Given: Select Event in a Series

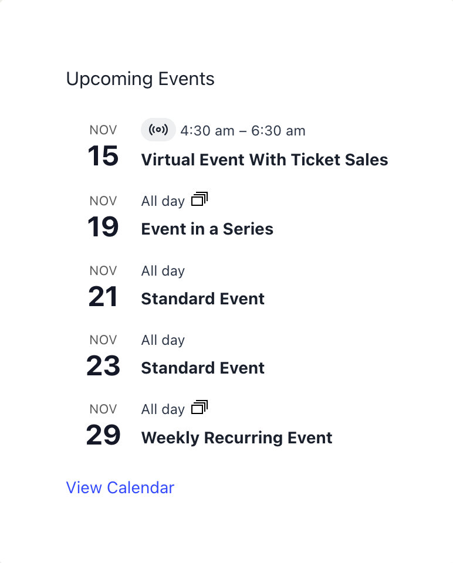Looking at the screenshot, I should click(x=207, y=229).
